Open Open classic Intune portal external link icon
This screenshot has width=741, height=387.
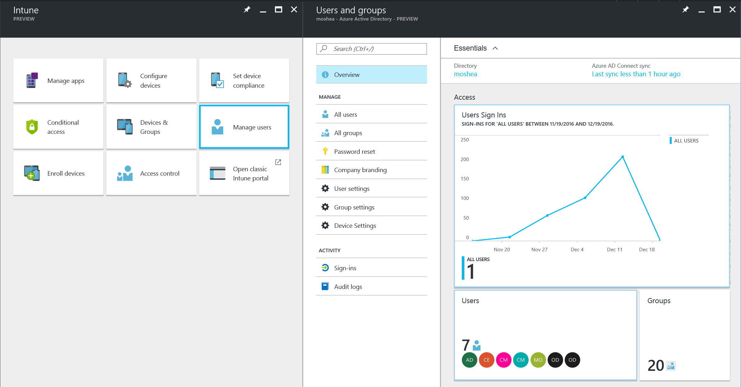[x=278, y=162]
